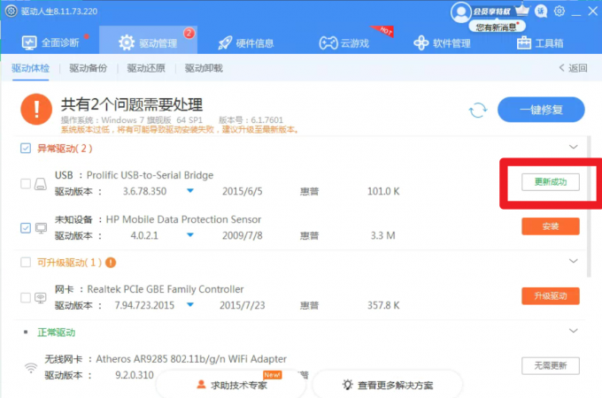Click the 您有新消息 notification bubble

coord(498,27)
